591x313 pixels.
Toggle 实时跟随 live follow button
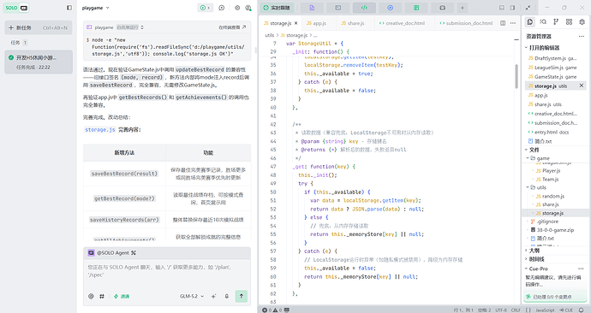[277, 8]
